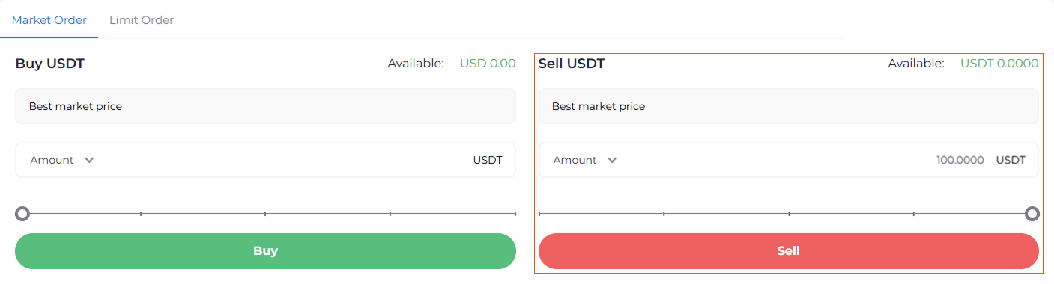Set Buy slider to the midpoint tick
Viewport: 1054px width, 284px height.
coord(265,214)
